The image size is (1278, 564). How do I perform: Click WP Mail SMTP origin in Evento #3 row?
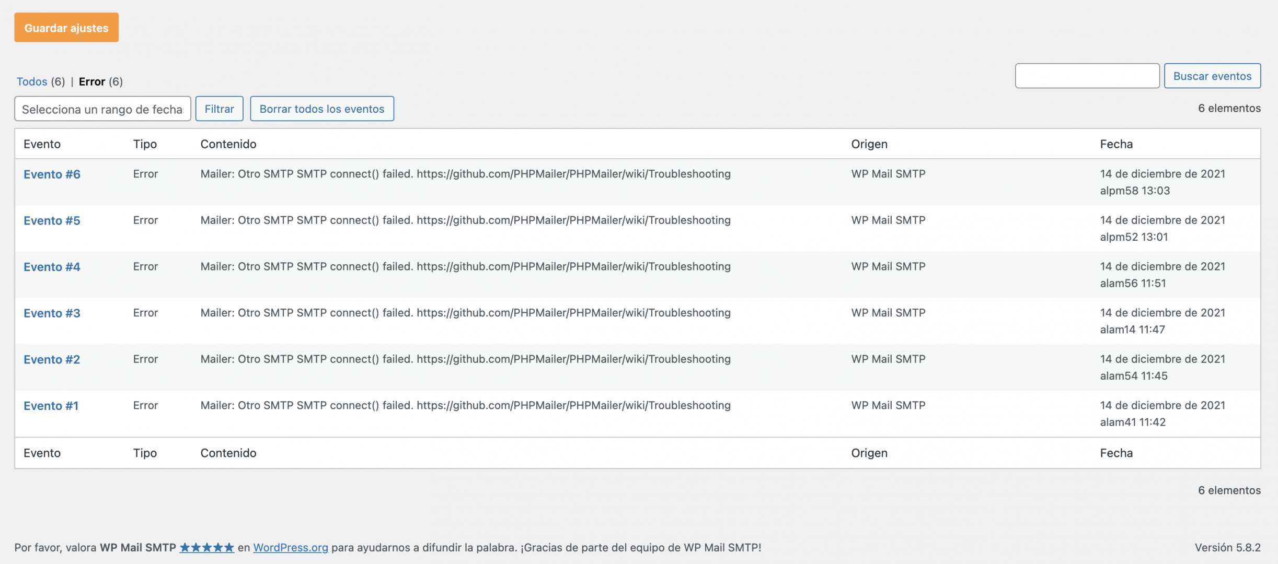pos(888,313)
